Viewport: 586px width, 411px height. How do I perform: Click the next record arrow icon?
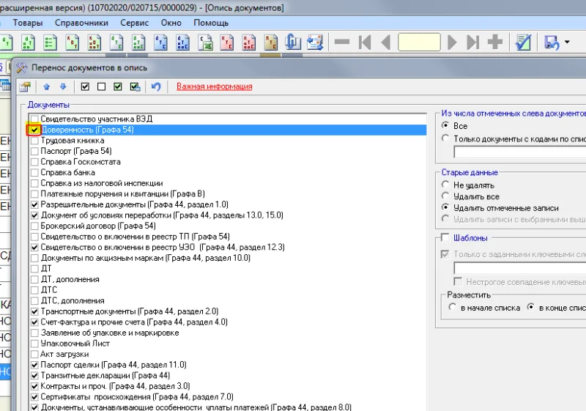pos(452,42)
